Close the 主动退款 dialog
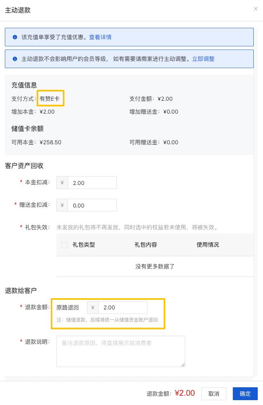Viewport: 263px width, 405px height. click(255, 9)
